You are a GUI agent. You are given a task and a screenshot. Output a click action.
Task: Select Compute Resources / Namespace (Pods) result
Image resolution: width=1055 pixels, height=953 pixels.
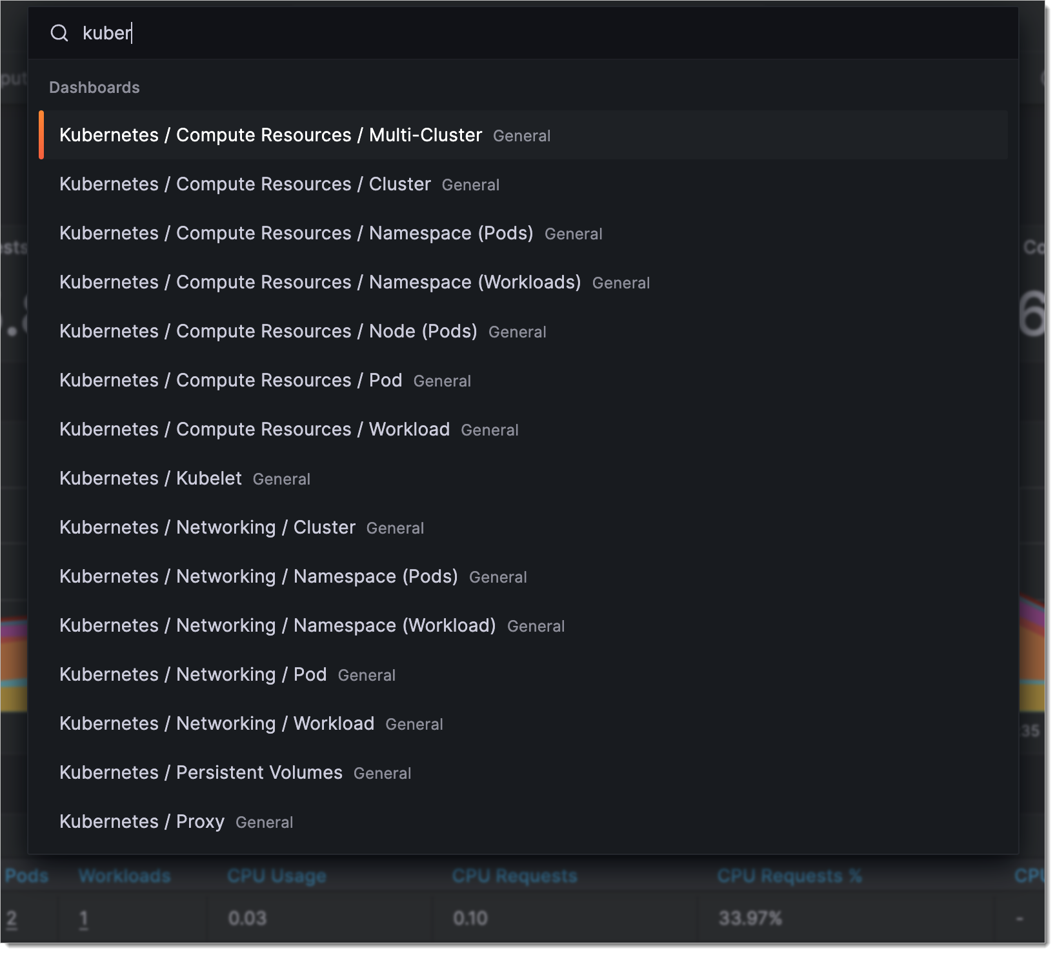tap(523, 233)
